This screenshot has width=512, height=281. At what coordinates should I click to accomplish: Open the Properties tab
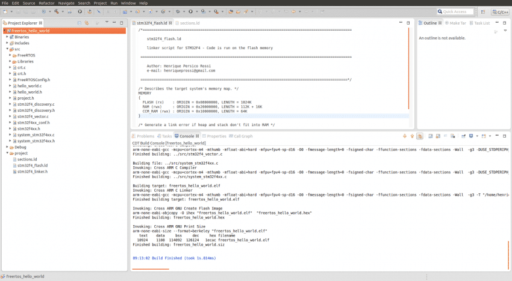point(214,136)
